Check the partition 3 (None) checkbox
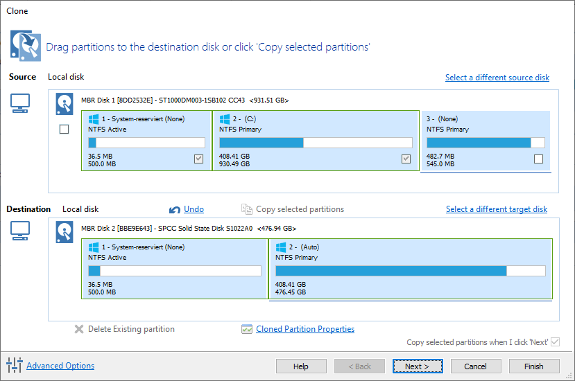 [539, 159]
